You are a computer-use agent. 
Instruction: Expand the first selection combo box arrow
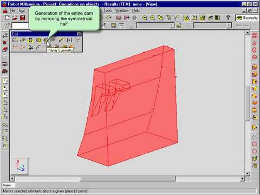[x=172, y=25]
